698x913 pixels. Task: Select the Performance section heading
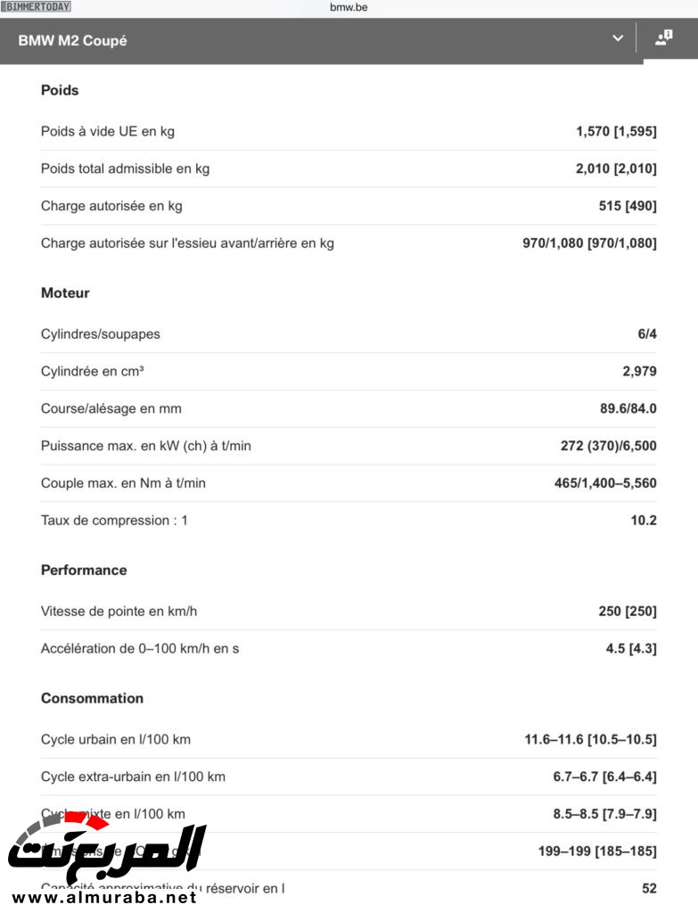(84, 570)
